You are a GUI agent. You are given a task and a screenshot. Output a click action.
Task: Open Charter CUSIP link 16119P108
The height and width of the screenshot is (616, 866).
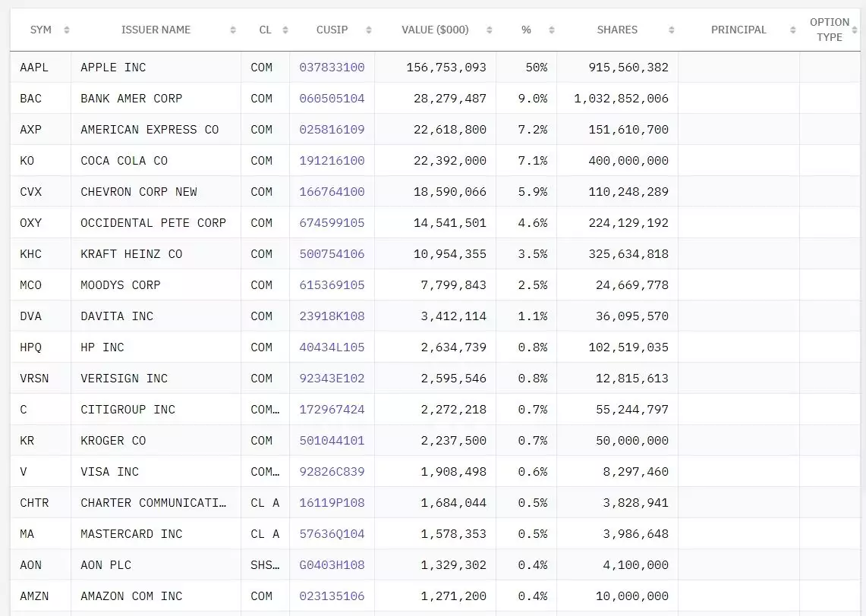332,503
